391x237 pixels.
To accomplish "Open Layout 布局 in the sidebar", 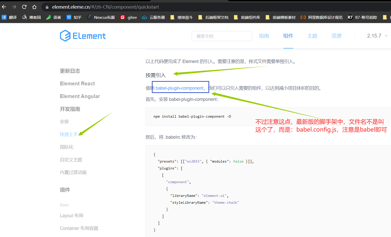I will point(72,216).
